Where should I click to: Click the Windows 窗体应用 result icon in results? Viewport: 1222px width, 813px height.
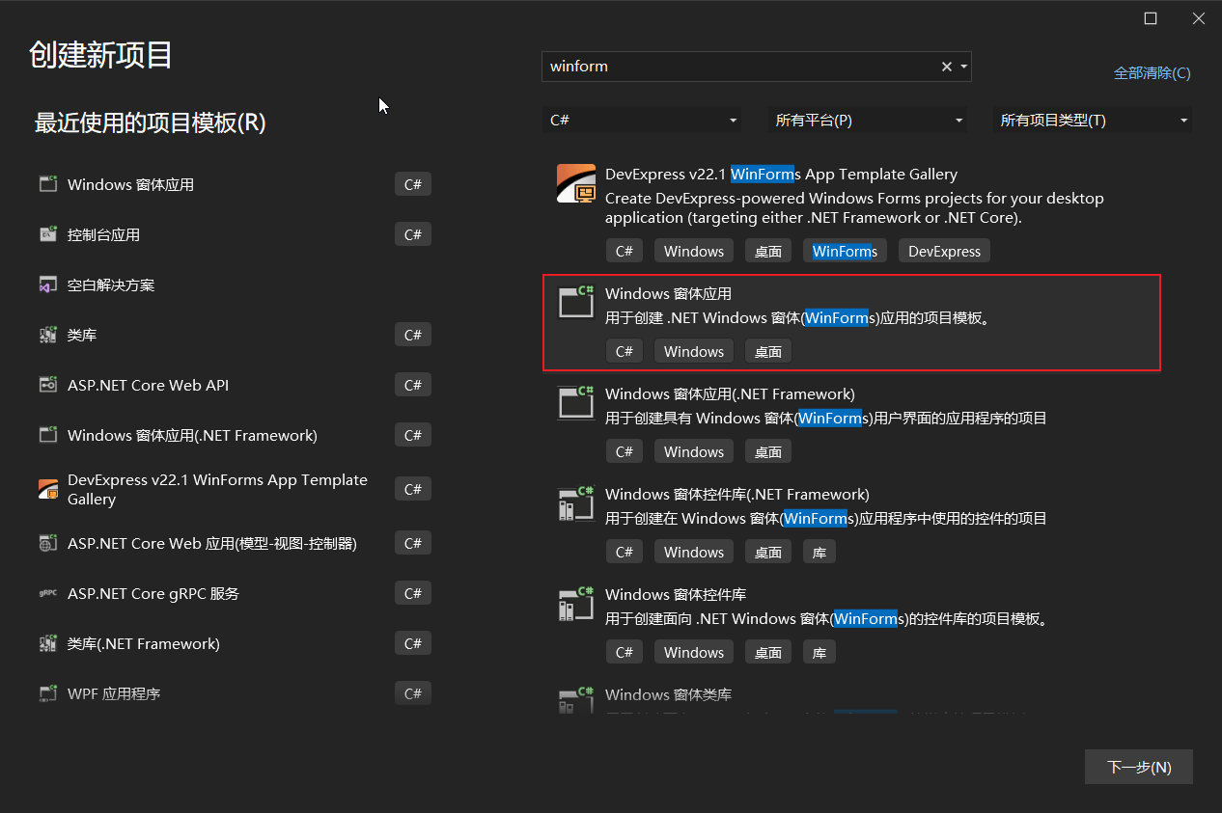coord(576,302)
